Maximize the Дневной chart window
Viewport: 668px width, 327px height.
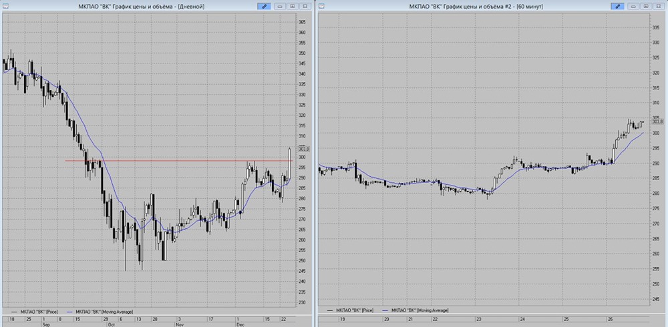tap(293, 6)
